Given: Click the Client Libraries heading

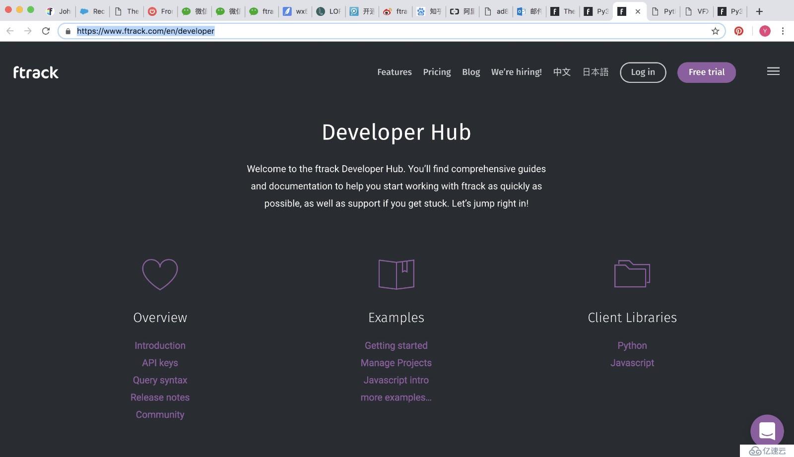Looking at the screenshot, I should (x=632, y=318).
